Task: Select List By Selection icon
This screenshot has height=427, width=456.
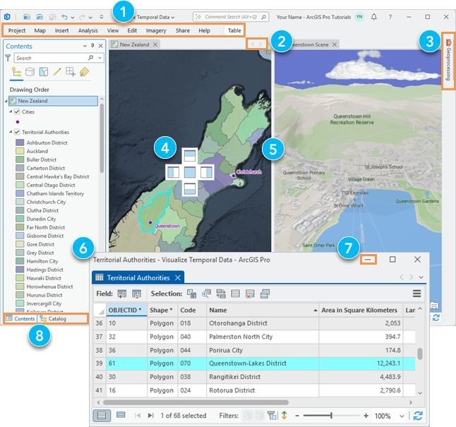Action: 44,72
